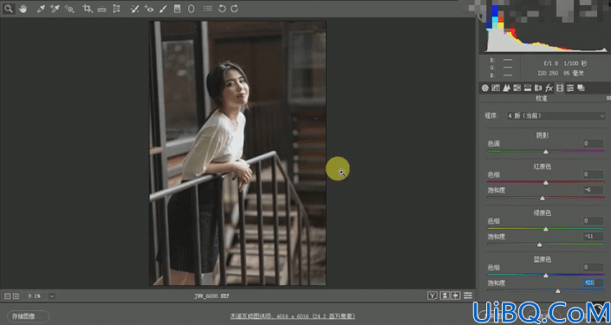
Task: Select the Adjustment Brush tool
Action: (163, 9)
